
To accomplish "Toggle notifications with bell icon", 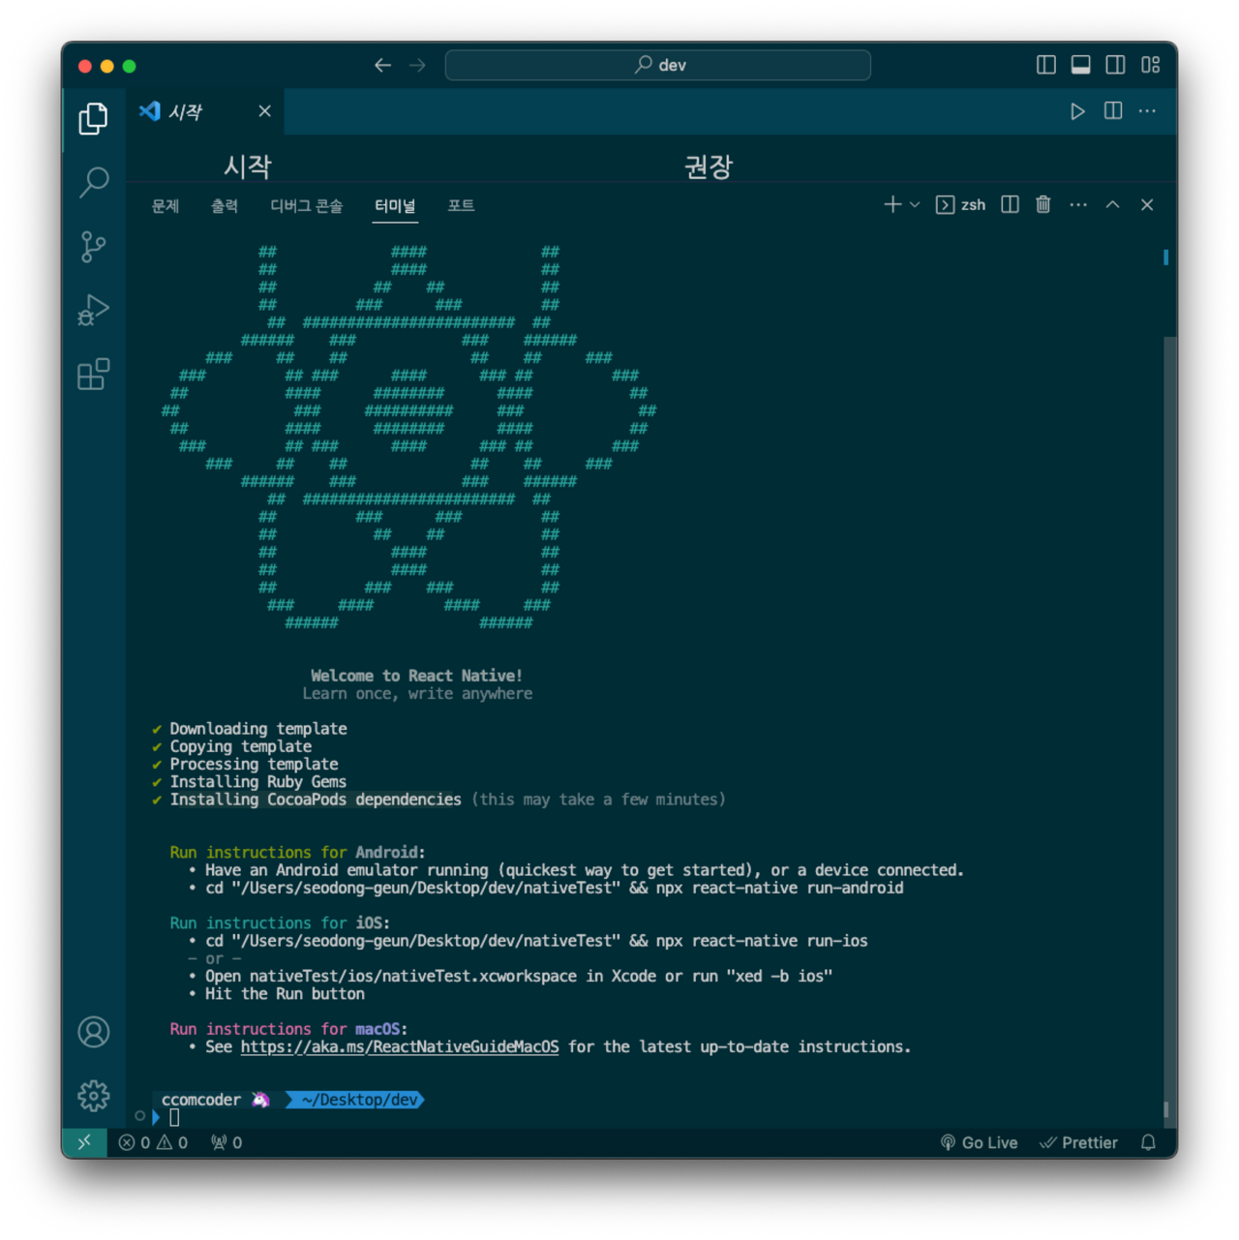I will click(x=1148, y=1142).
